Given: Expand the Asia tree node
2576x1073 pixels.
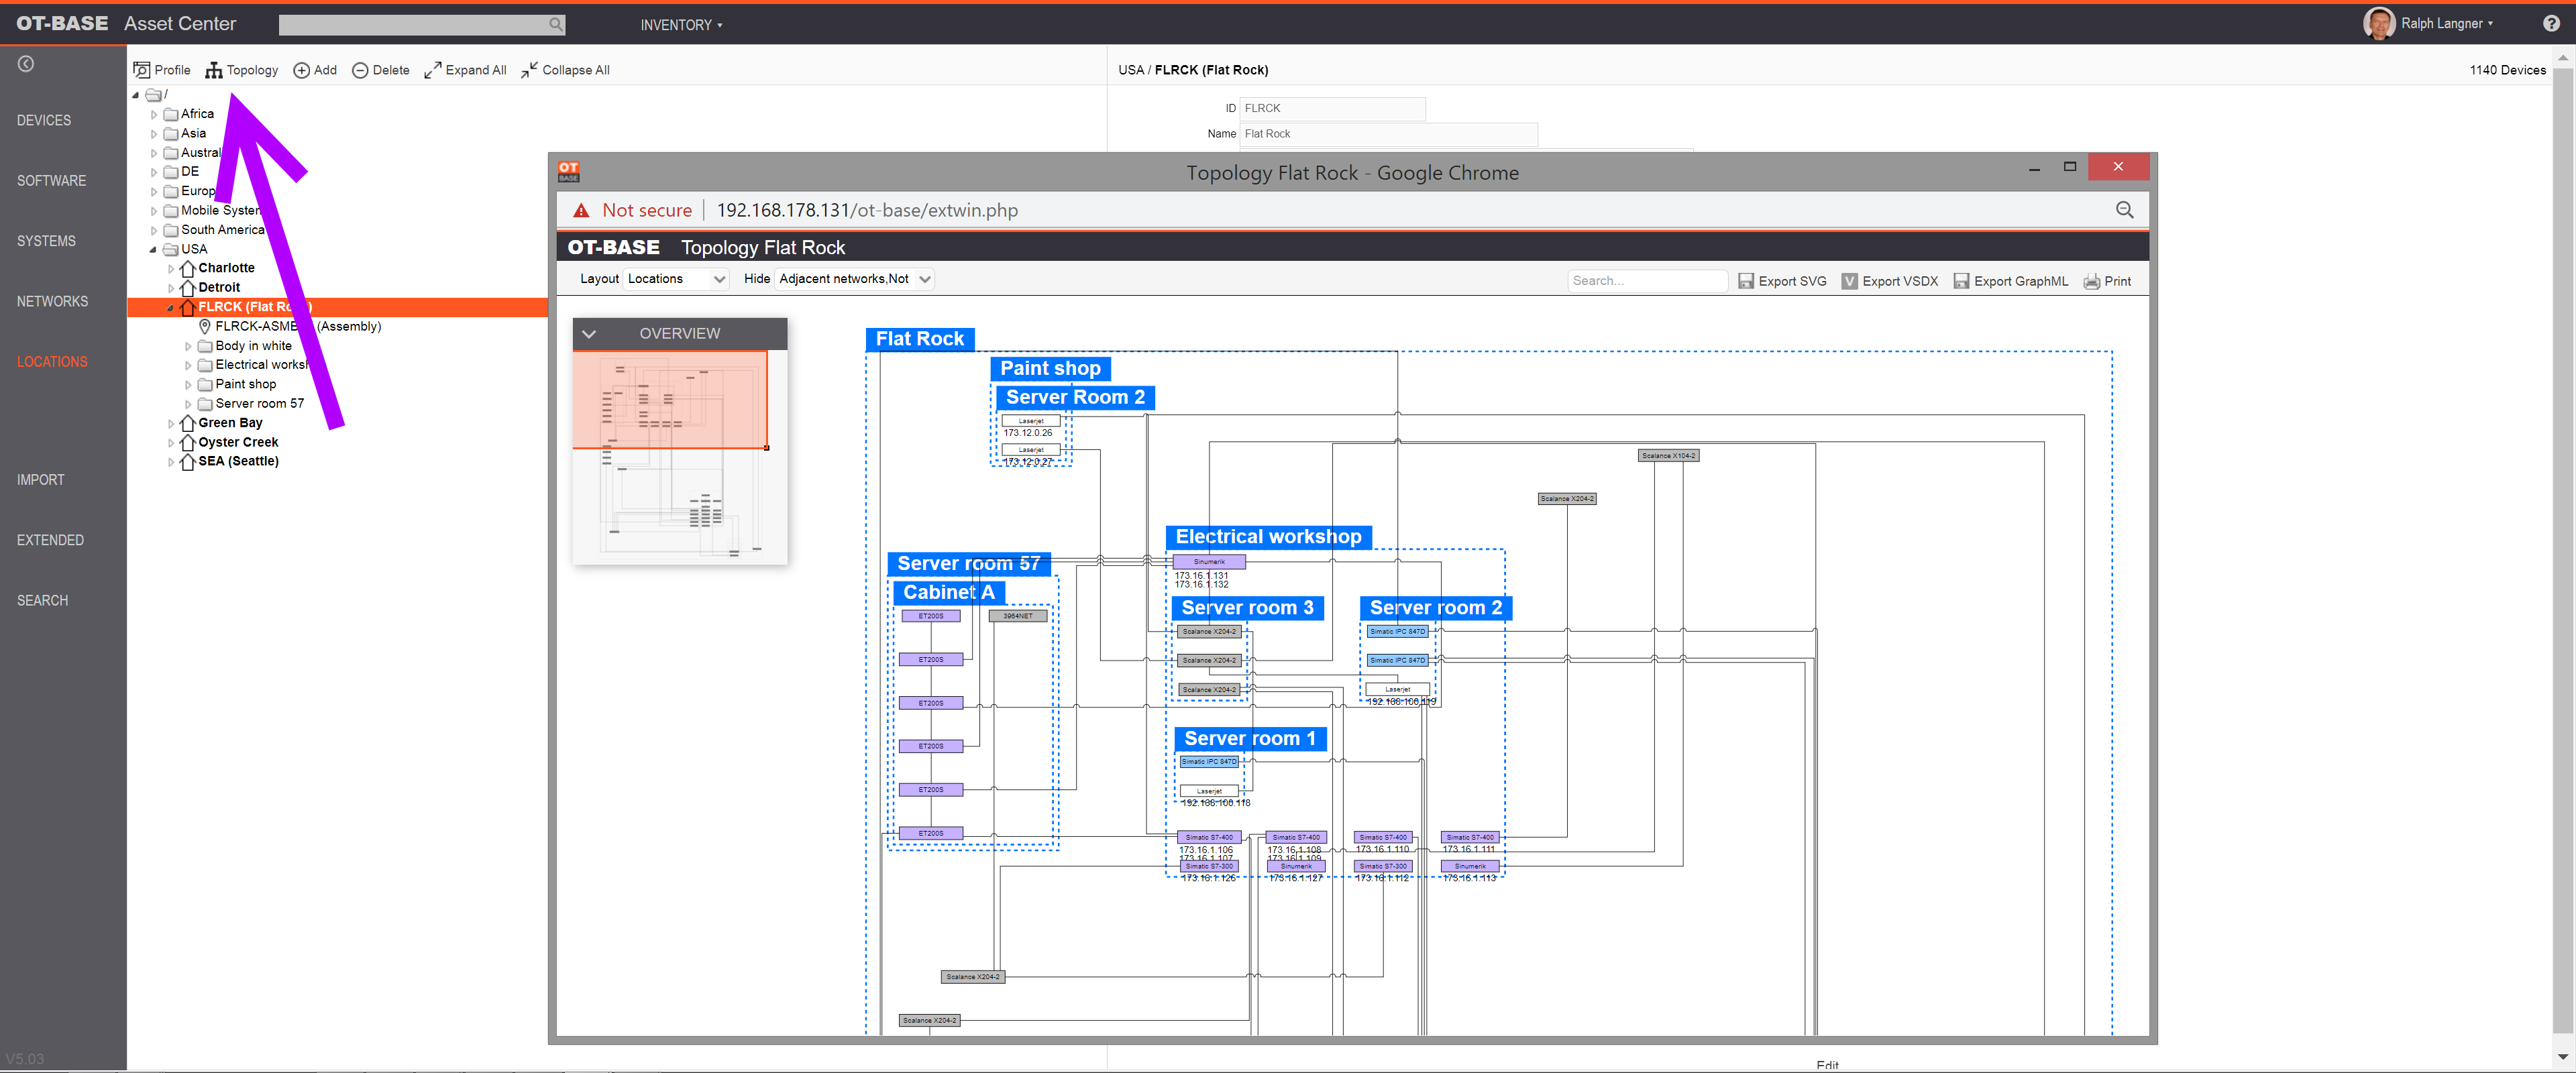Looking at the screenshot, I should tap(154, 134).
